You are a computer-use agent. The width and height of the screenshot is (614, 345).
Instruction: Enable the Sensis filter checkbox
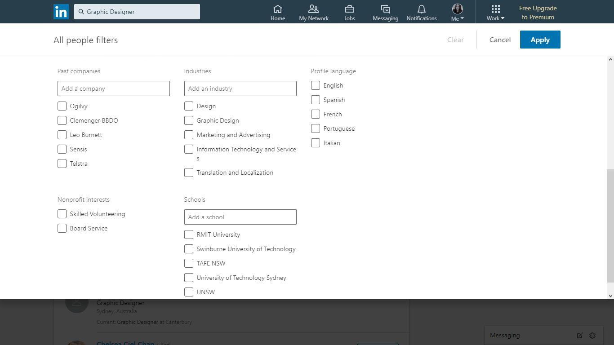(x=62, y=149)
